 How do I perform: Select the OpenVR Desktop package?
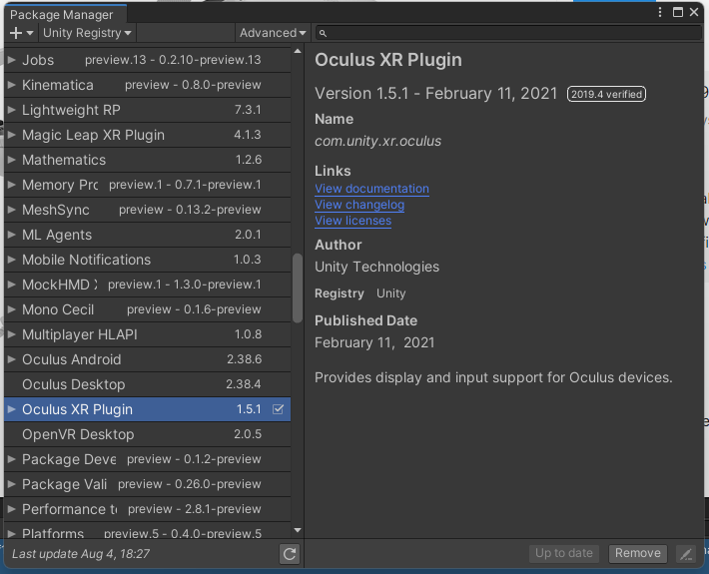tap(147, 434)
